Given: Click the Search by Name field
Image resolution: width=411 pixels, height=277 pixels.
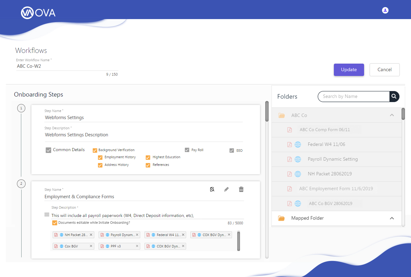Looking at the screenshot, I should [354, 96].
